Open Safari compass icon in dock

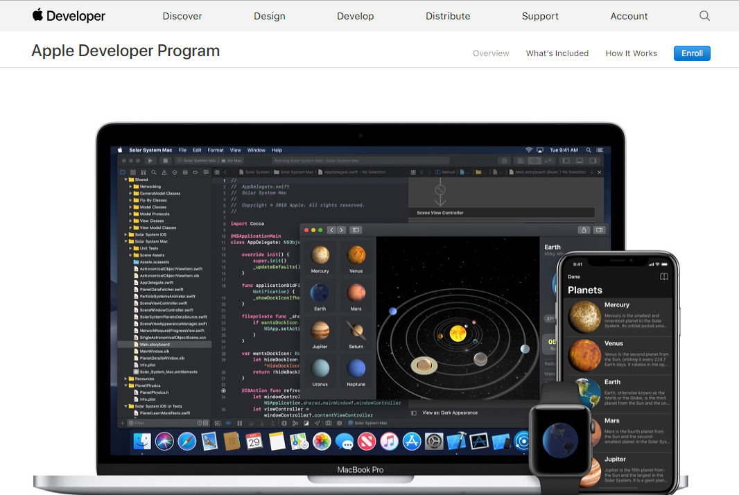coord(187,441)
